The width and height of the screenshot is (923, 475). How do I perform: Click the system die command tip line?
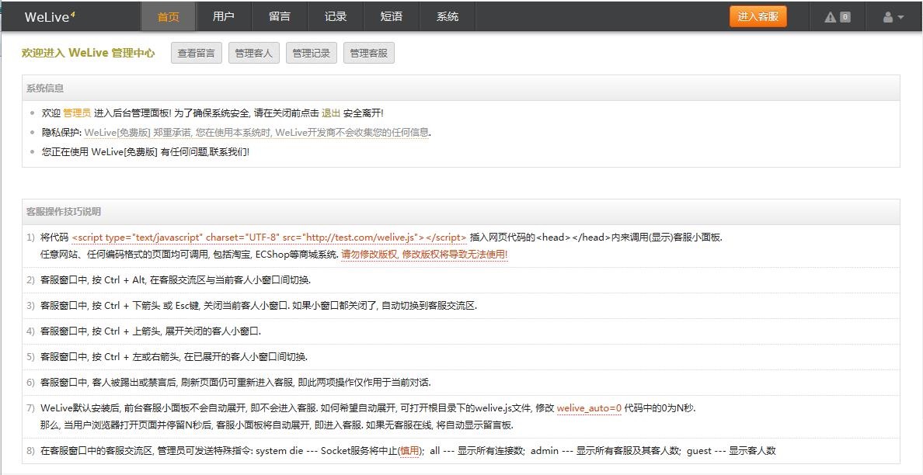[408, 451]
